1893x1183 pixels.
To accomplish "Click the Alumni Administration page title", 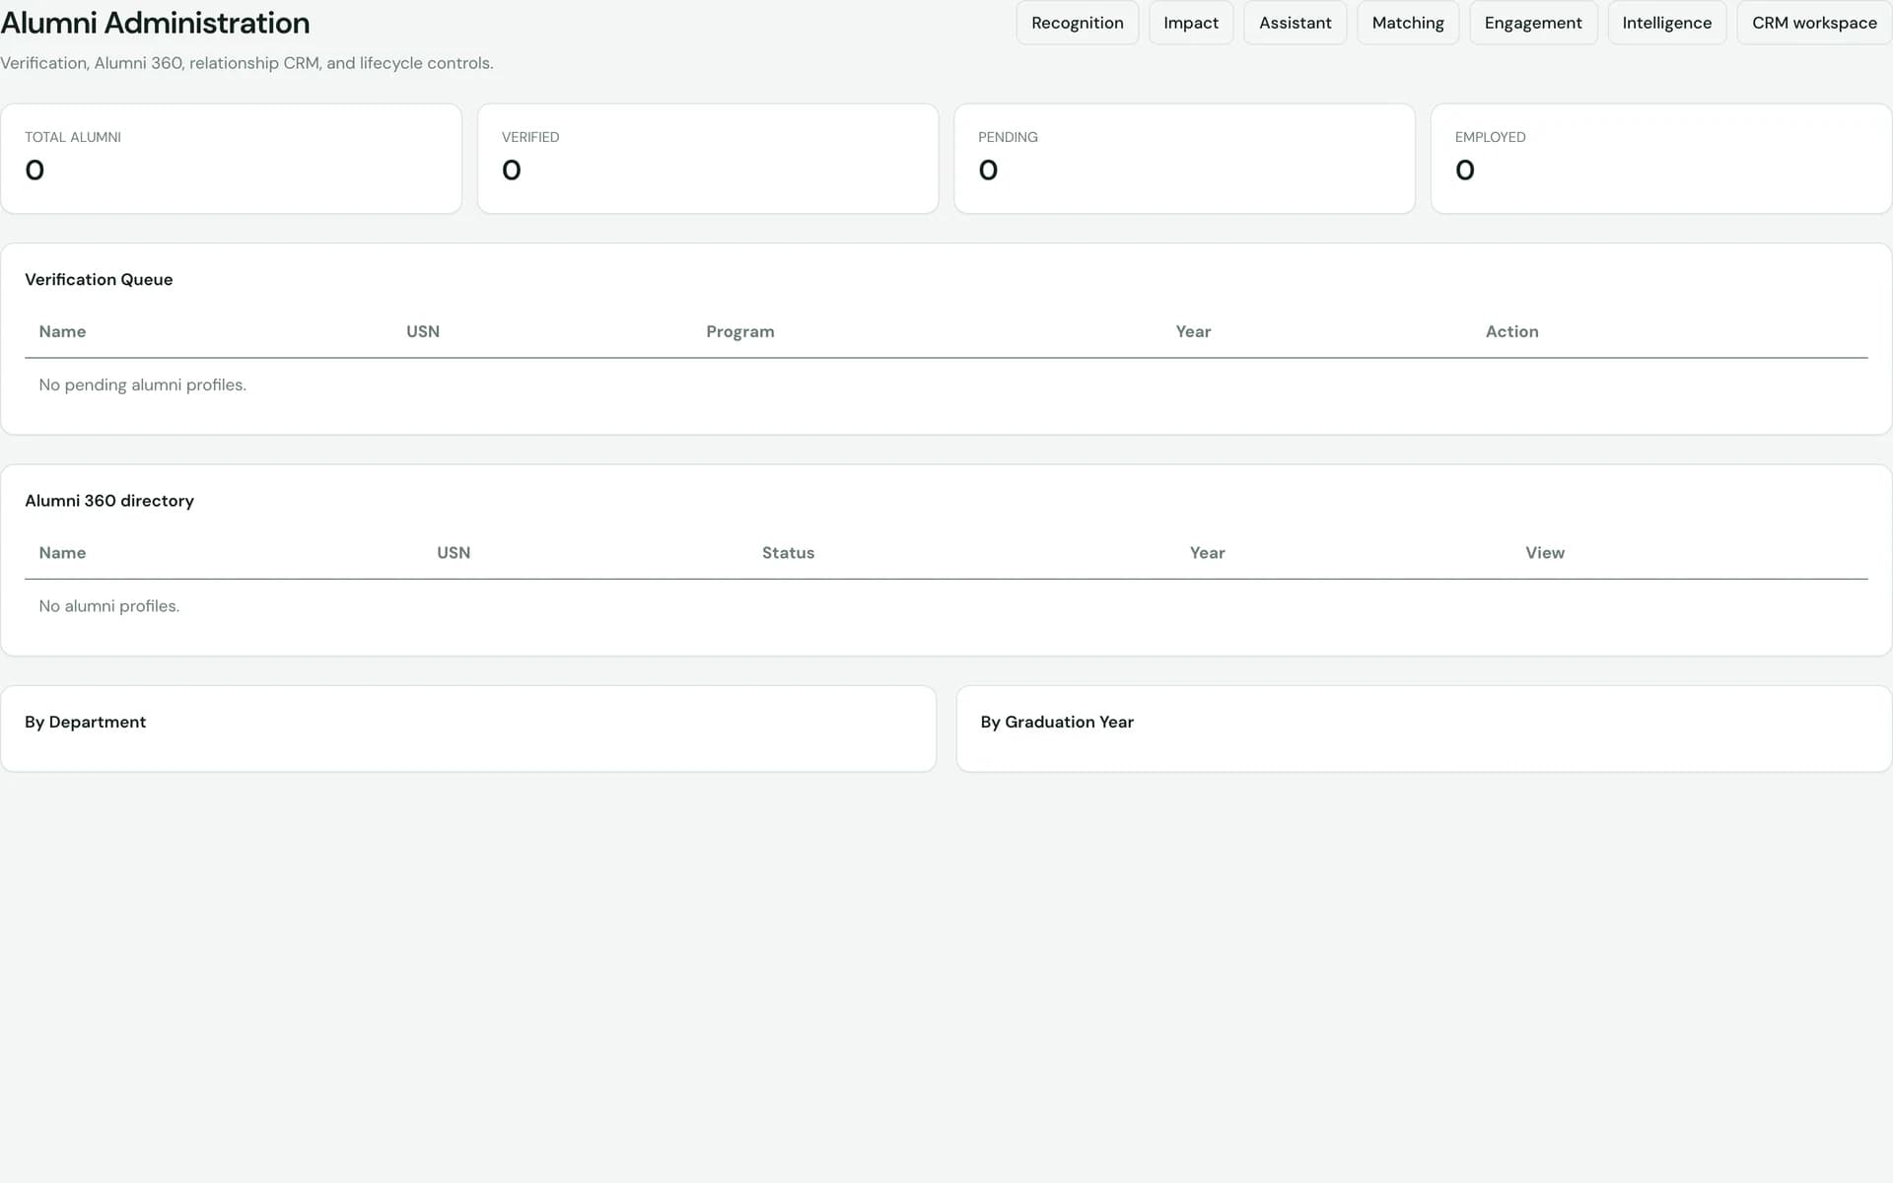I will point(155,23).
